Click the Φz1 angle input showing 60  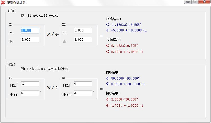tap(30, 93)
